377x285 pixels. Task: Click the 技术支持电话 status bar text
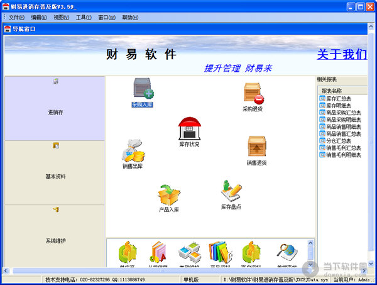coord(95,279)
